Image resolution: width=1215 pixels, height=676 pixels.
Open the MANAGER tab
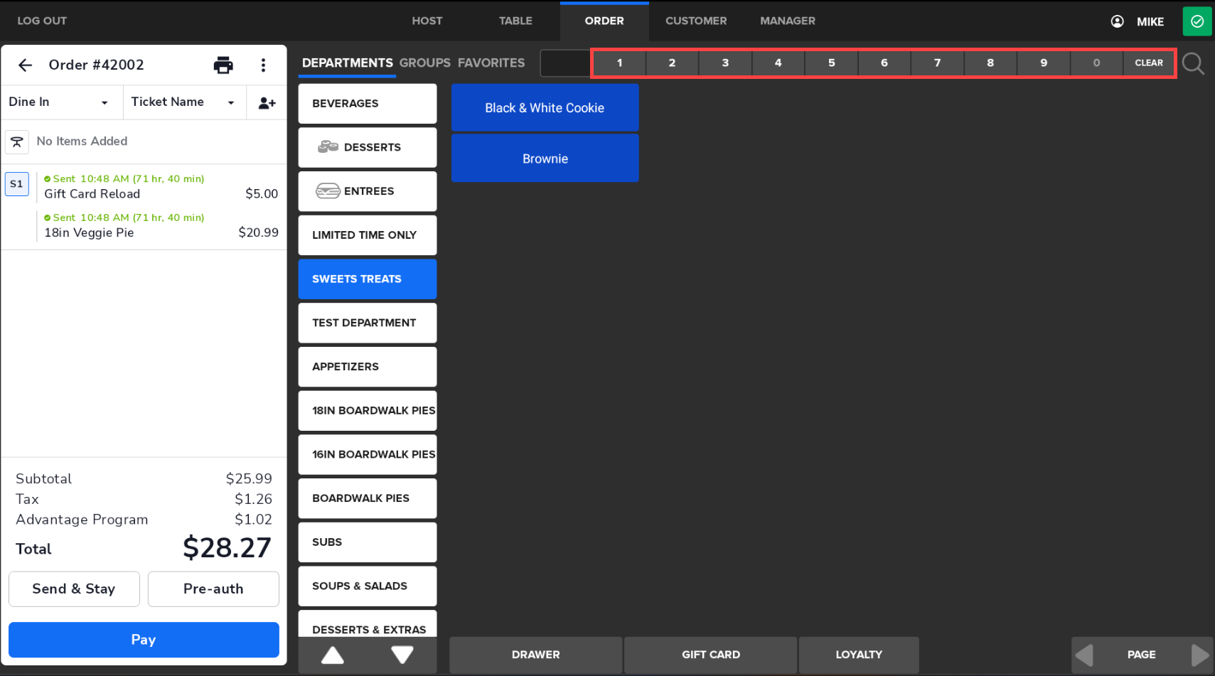(x=788, y=21)
